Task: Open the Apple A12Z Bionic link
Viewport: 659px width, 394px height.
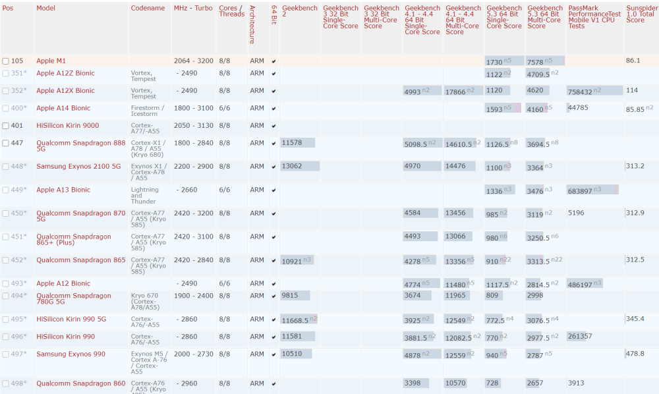Action: click(x=65, y=73)
